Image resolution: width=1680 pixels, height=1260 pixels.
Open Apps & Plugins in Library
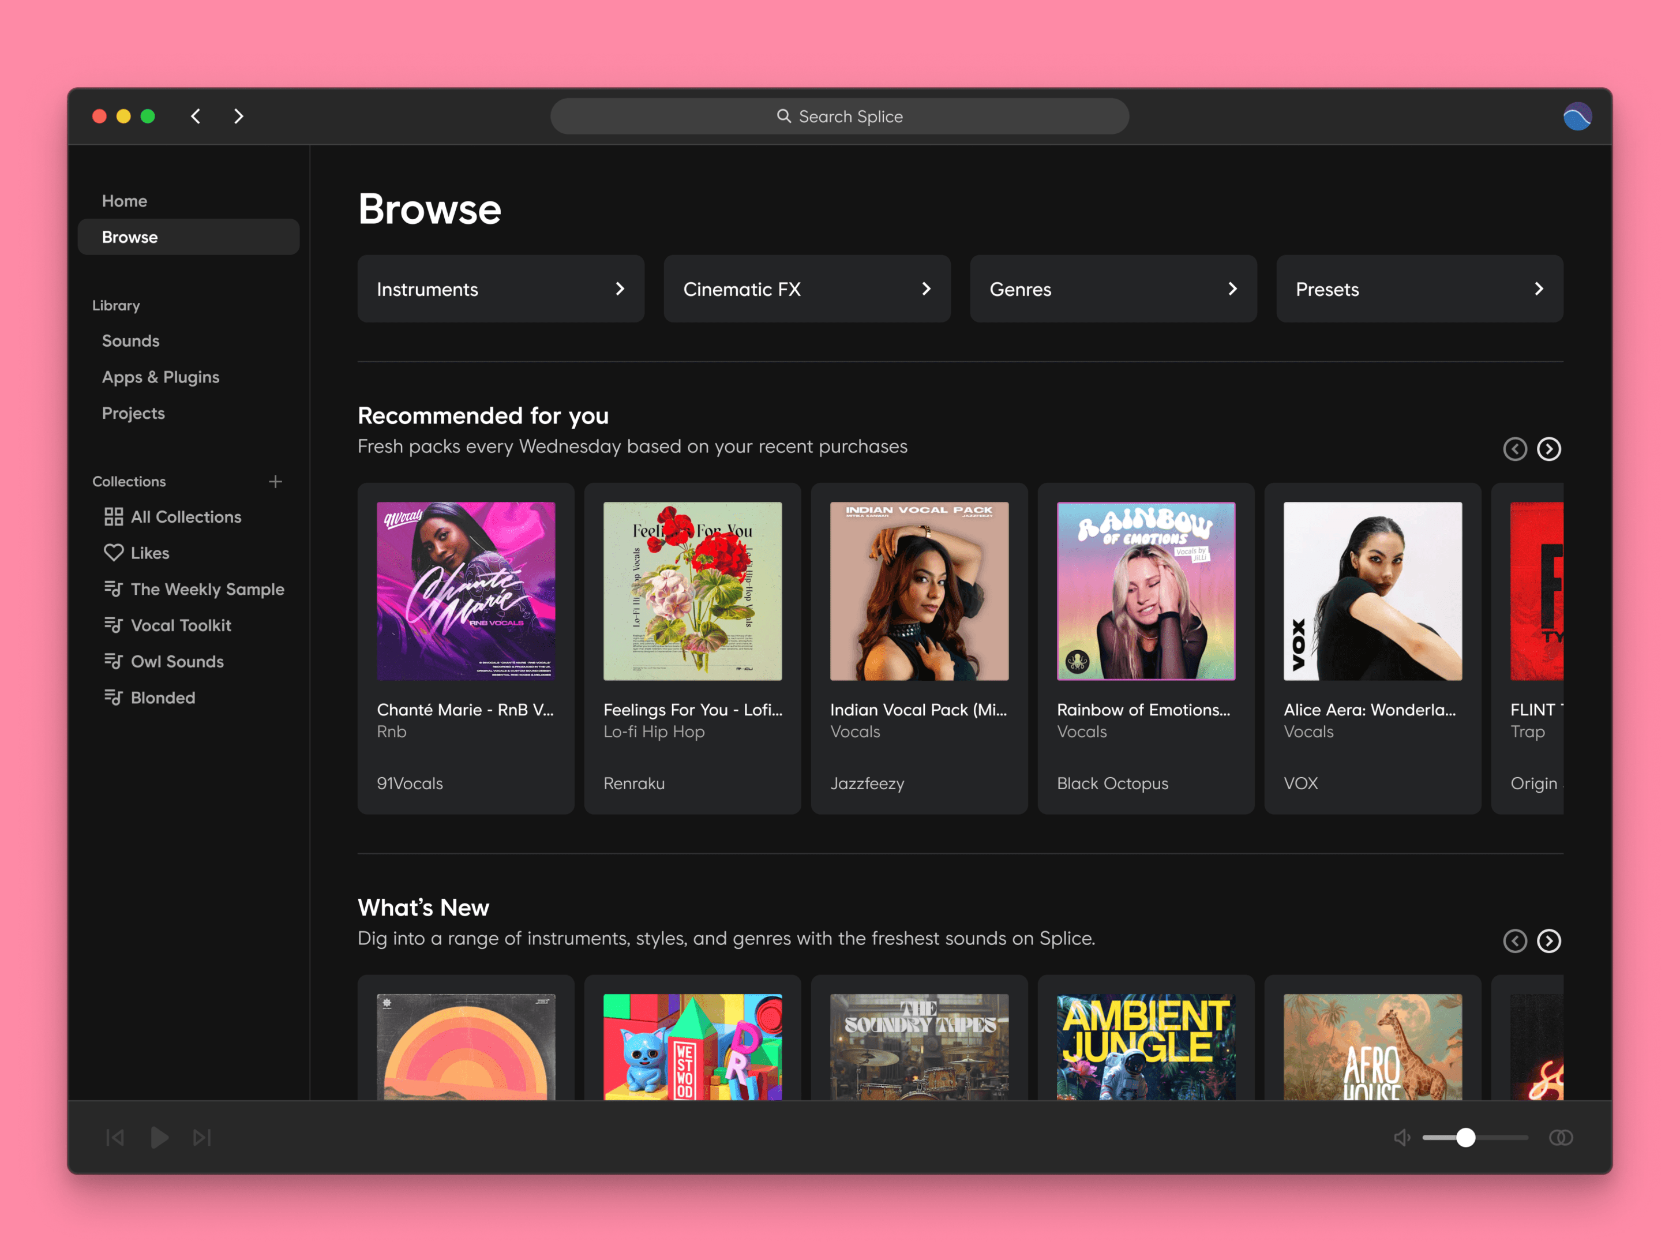point(160,377)
